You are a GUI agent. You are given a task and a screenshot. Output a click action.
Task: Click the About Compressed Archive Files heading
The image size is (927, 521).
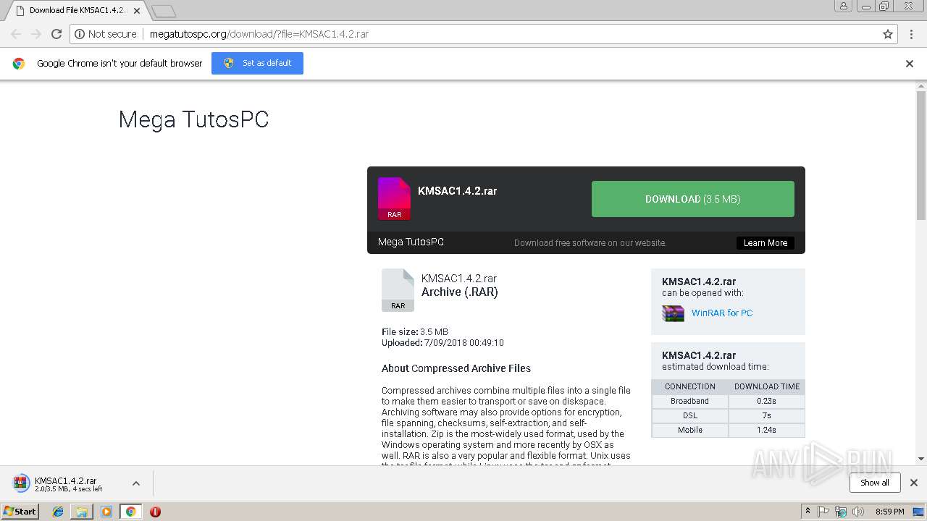456,368
